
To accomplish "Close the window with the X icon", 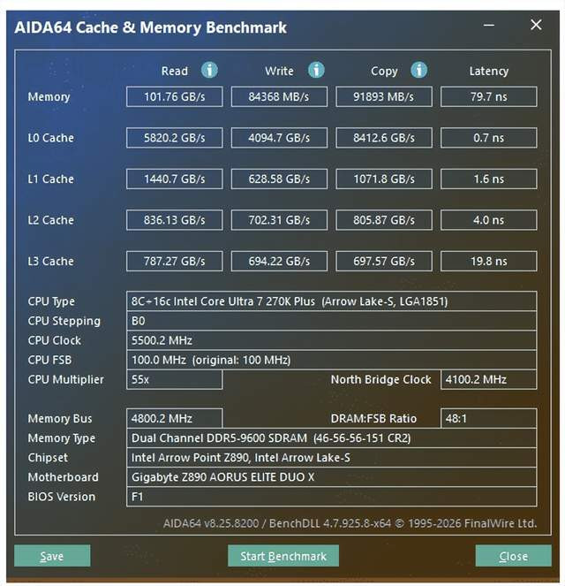I will (536, 25).
